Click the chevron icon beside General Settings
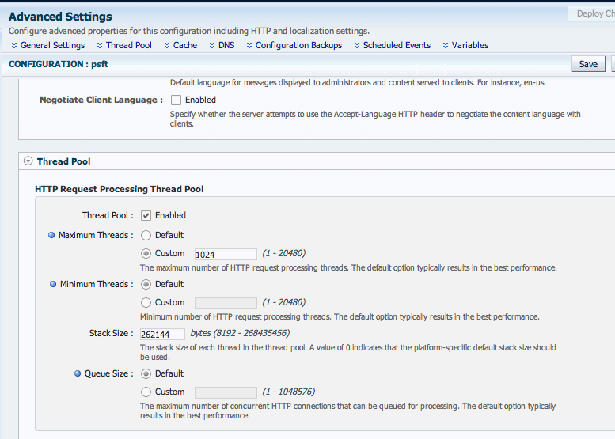The height and width of the screenshot is (439, 615). pyautogui.click(x=14, y=45)
